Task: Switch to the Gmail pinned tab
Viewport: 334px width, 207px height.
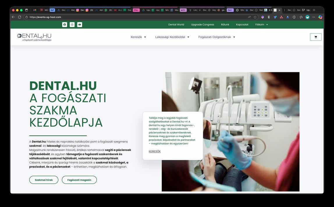Action: coord(35,10)
